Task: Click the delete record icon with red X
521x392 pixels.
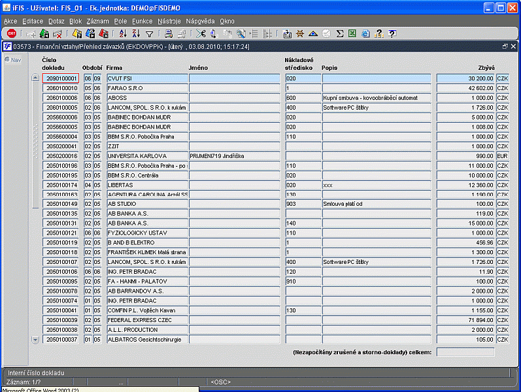Action: (58, 33)
